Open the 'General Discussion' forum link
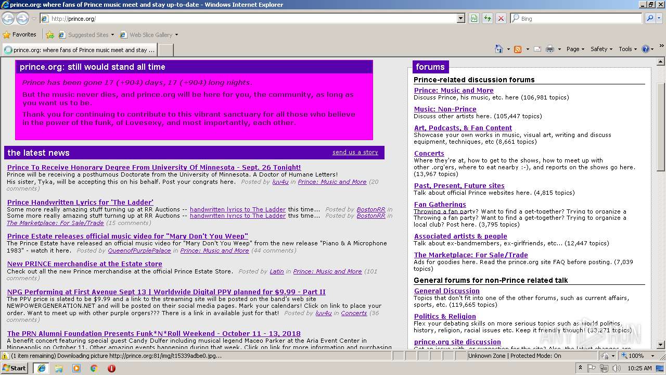Image resolution: width=666 pixels, height=375 pixels. point(447,291)
